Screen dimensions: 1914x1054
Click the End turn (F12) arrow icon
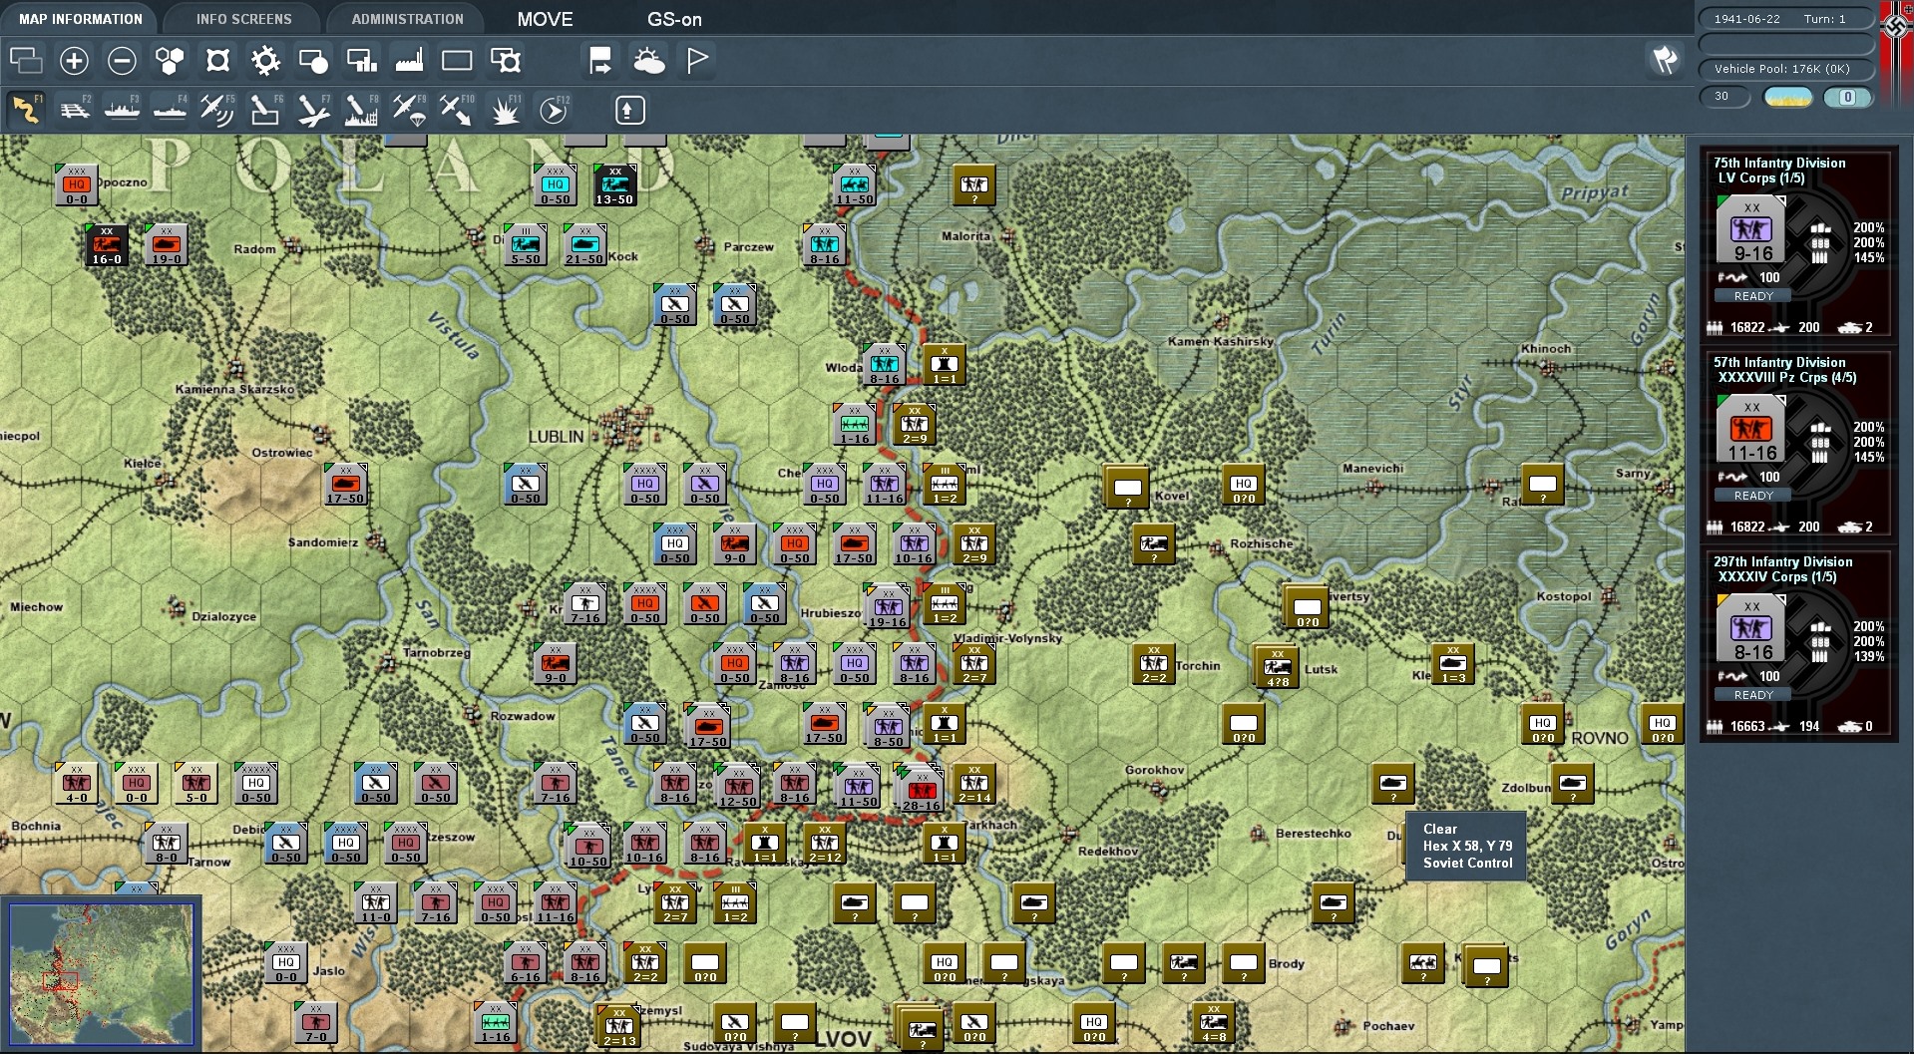tap(554, 110)
